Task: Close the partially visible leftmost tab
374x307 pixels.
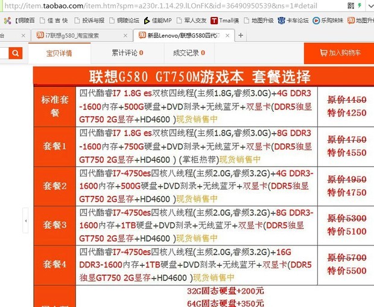Action: coord(23,36)
